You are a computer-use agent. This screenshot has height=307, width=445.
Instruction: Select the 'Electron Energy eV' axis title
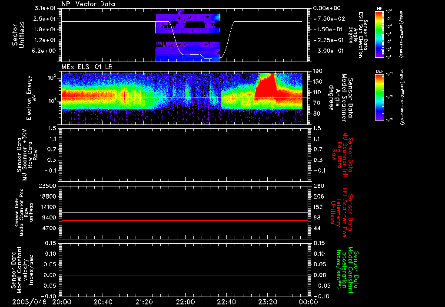(x=31, y=98)
